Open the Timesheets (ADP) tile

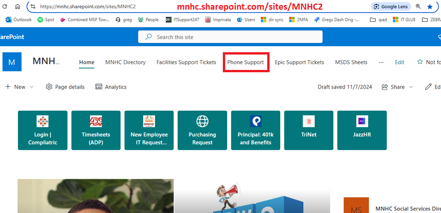pos(96,131)
